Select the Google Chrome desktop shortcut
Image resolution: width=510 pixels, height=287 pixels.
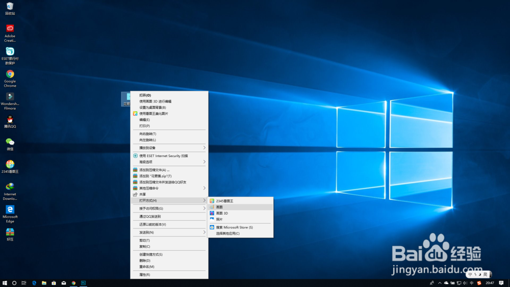coord(10,79)
